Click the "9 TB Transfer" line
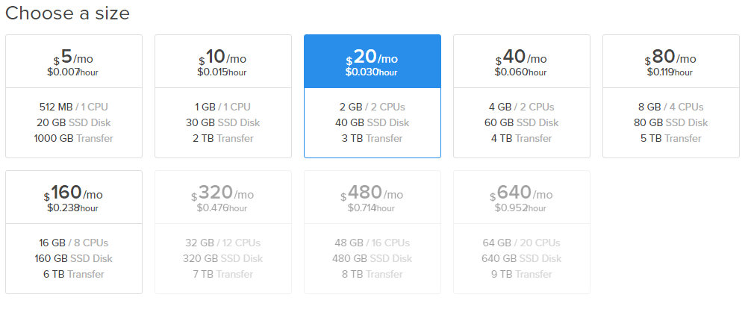 click(521, 275)
